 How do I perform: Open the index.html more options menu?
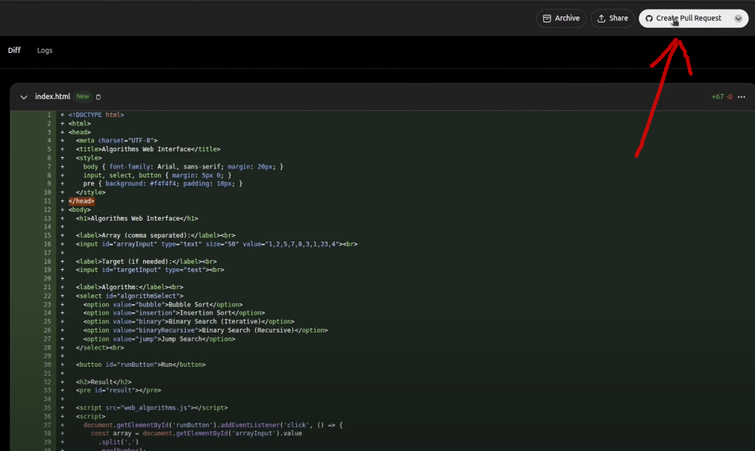[x=742, y=97]
